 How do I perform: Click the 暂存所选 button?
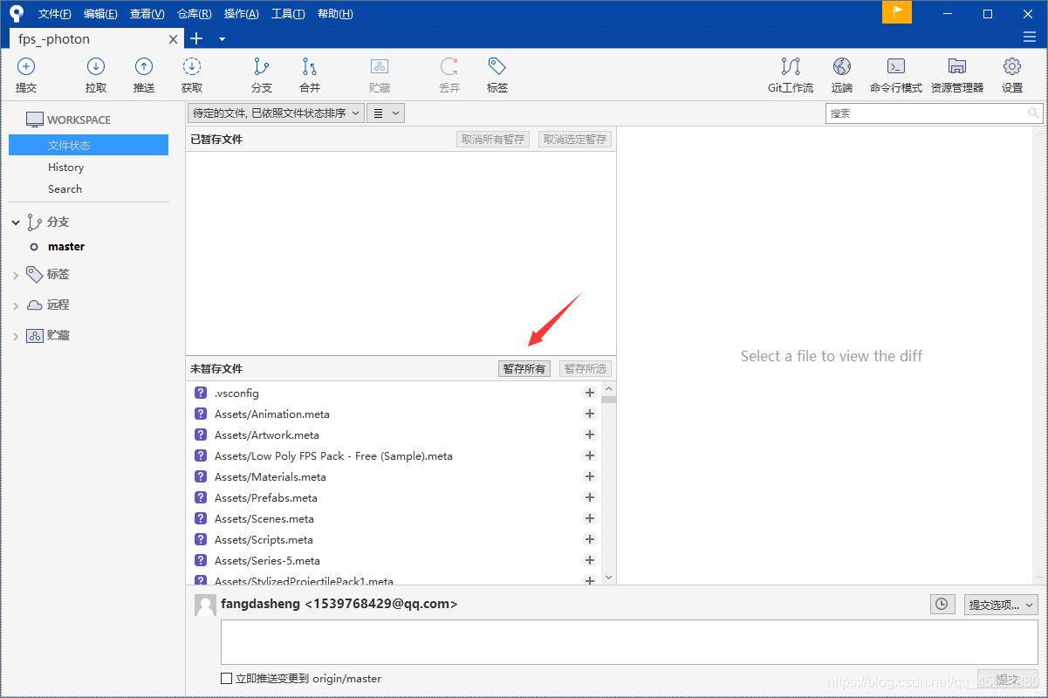pos(586,369)
